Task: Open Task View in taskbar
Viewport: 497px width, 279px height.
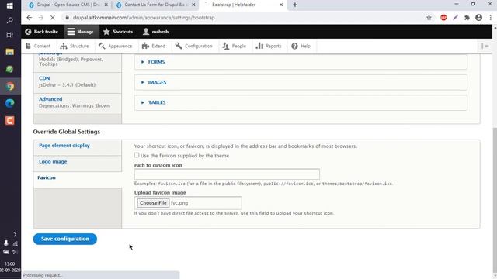Action: click(x=9, y=35)
